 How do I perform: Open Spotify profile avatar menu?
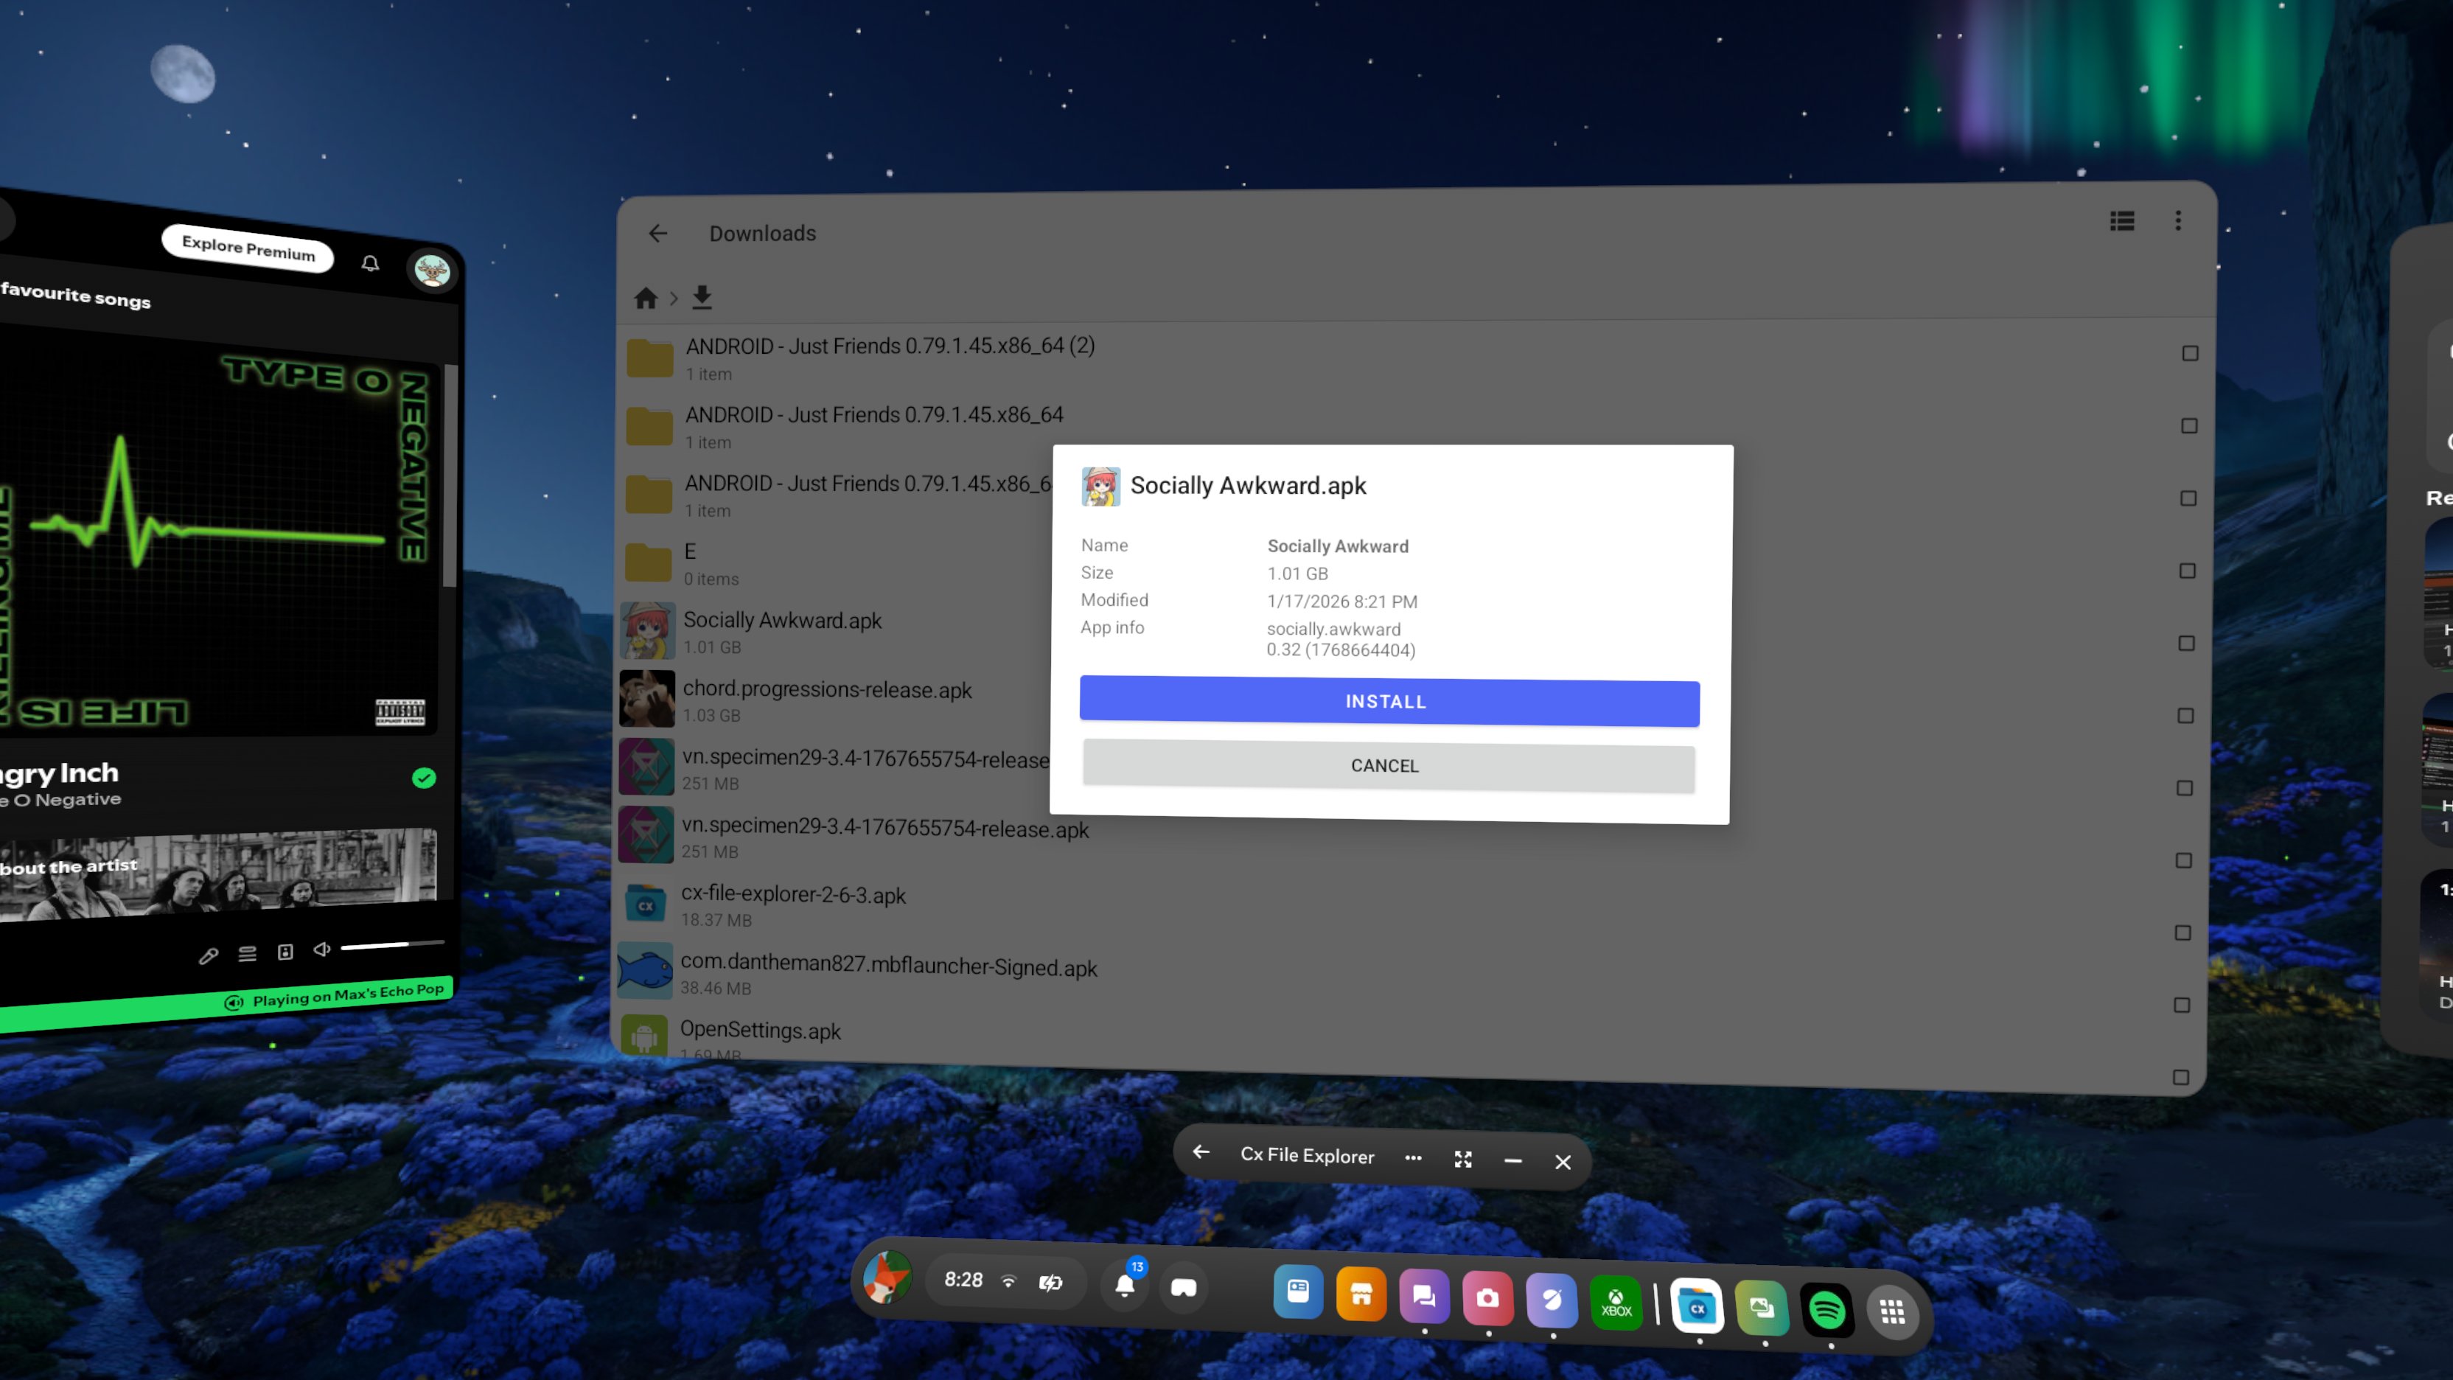pos(433,271)
